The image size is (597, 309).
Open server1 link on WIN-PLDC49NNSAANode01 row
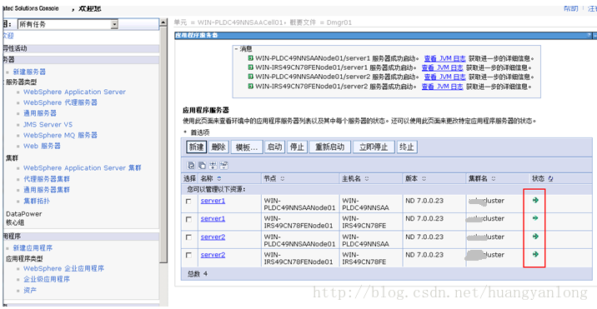[x=213, y=201]
